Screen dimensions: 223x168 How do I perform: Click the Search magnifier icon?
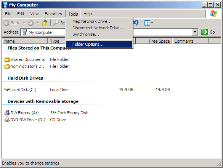point(56,23)
